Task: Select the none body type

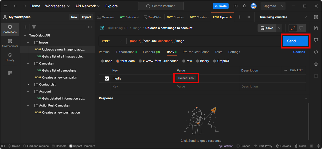Action: [102, 61]
